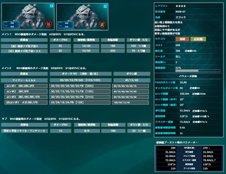The height and width of the screenshot is (174, 226).
Task: Click the orange 格闘 category button
Action: [182, 39]
